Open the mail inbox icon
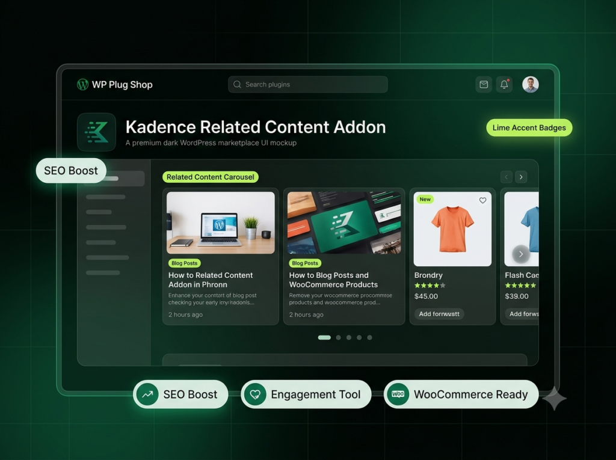 (x=484, y=84)
